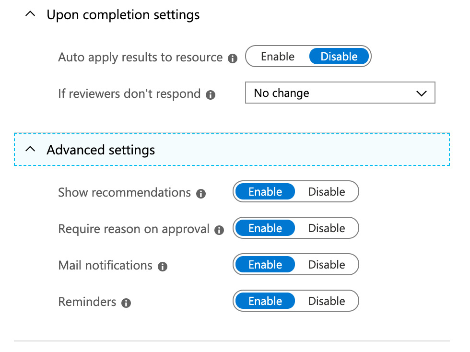This screenshot has height=352, width=470.
Task: Collapse the Upon completion settings chevron
Action: point(30,15)
